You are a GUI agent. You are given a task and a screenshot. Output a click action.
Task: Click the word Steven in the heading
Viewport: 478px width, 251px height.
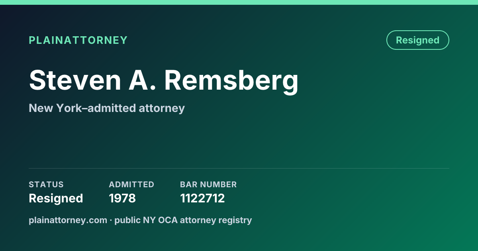point(75,80)
